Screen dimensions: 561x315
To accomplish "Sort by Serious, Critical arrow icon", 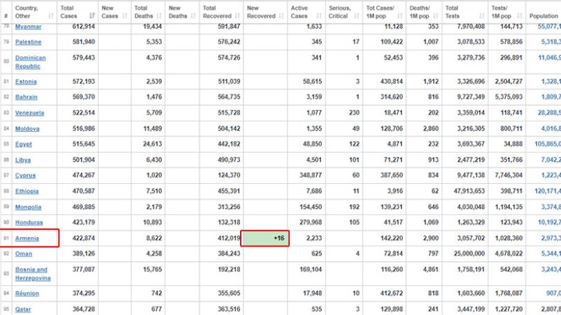I will pyautogui.click(x=356, y=16).
